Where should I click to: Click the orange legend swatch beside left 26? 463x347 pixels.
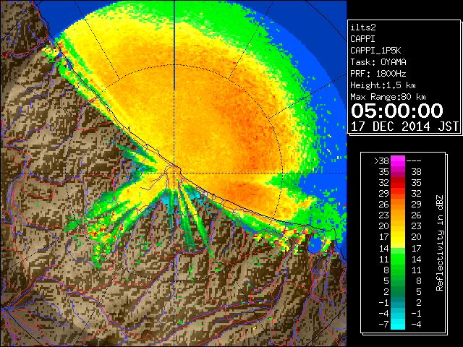point(398,205)
